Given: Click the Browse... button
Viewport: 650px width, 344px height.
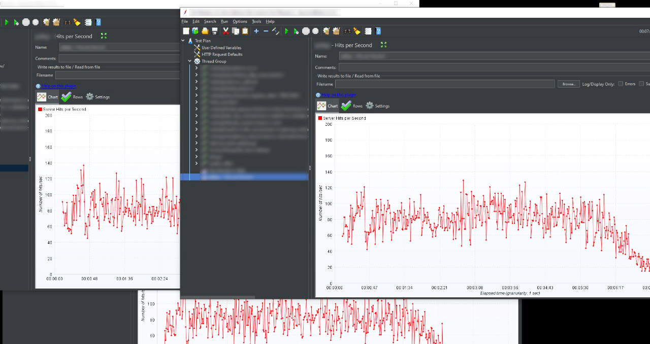Looking at the screenshot, I should tap(569, 84).
